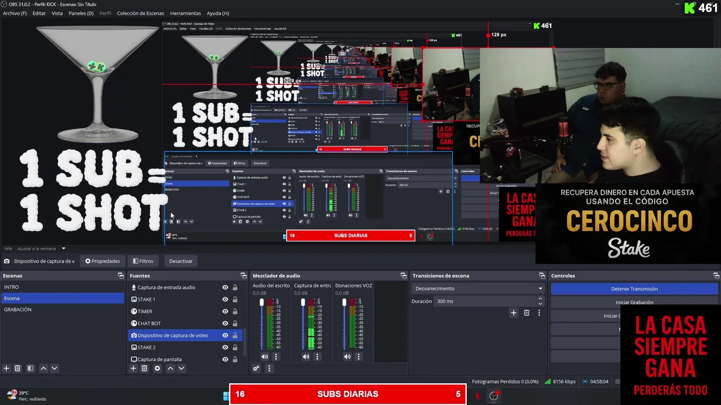
Task: Open the Vista menu
Action: click(x=57, y=13)
